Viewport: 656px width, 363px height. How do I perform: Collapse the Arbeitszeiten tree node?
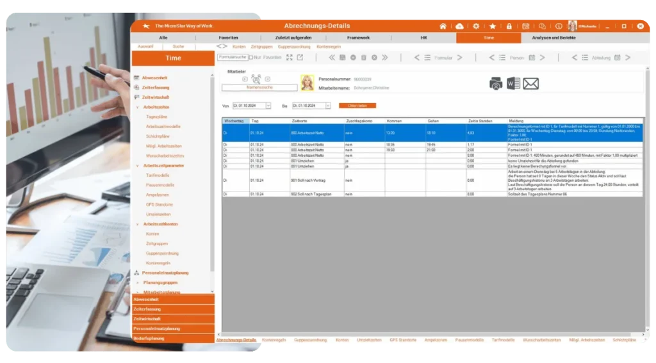tap(137, 107)
